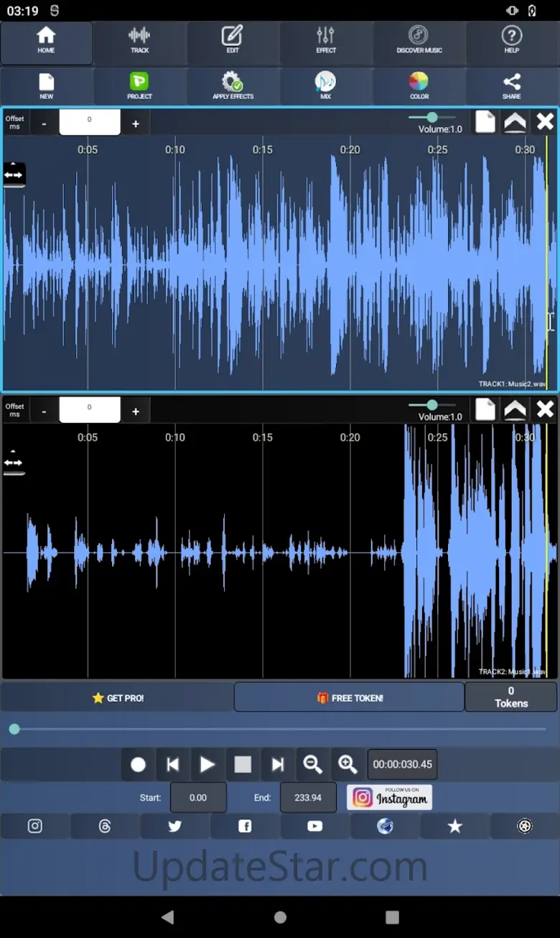Increase Track 1 offset with plus button
The height and width of the screenshot is (938, 560).
136,124
